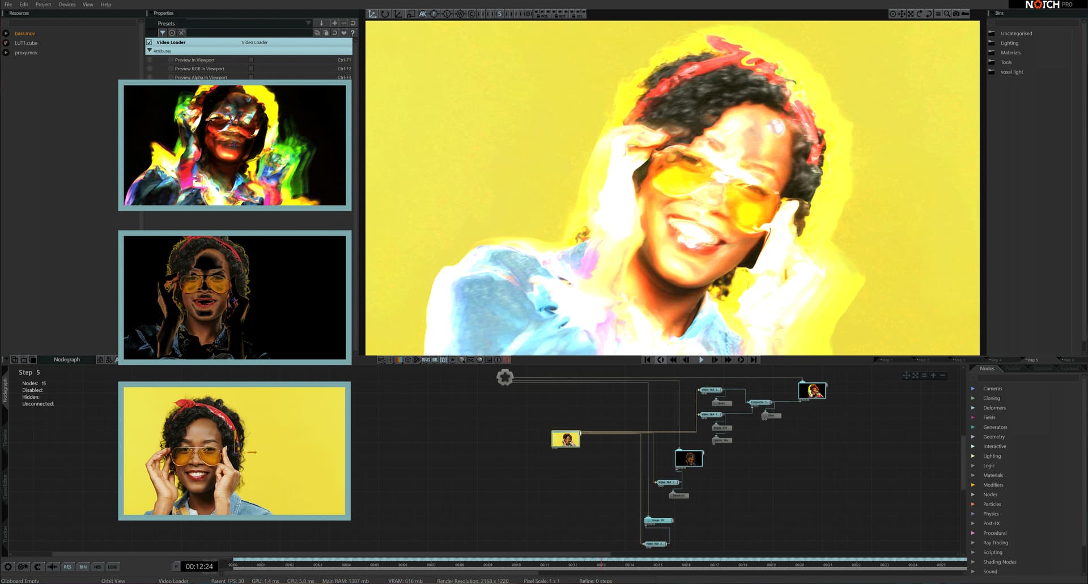Click the RNG viewport toggle
This screenshot has height=584, width=1088.
click(x=426, y=360)
